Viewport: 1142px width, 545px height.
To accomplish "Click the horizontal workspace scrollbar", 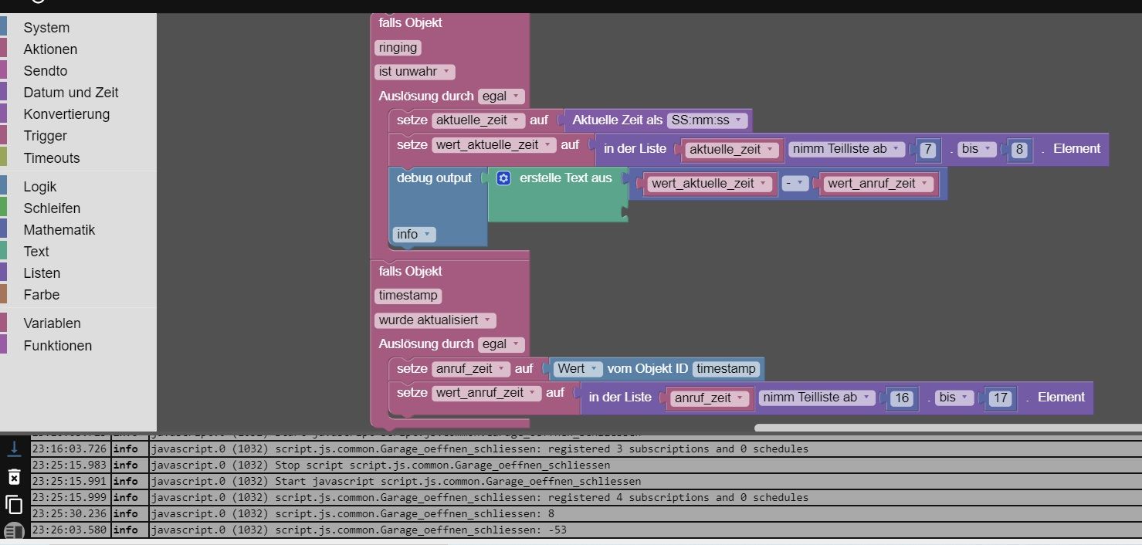I will click(x=947, y=428).
